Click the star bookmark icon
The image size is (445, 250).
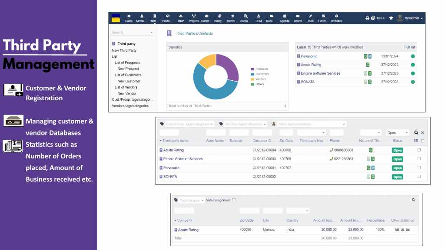click(x=391, y=18)
